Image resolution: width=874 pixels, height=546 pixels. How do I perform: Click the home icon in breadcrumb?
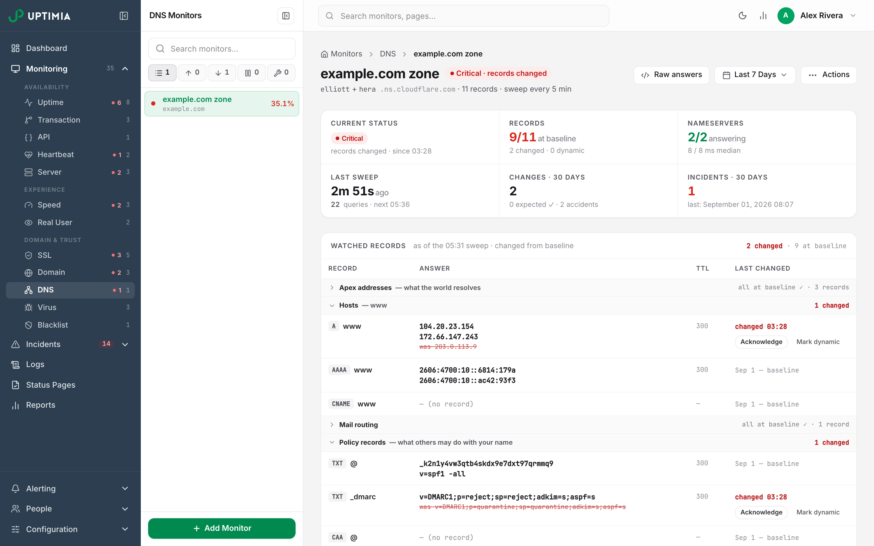(324, 54)
